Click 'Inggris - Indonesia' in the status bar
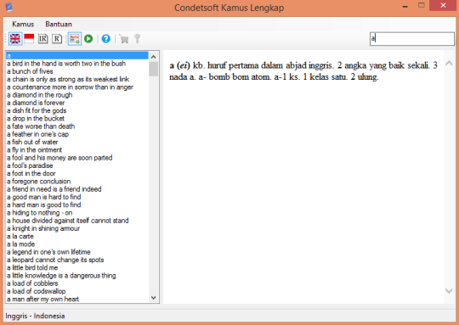Screen dimensions: 459x325 pyautogui.click(x=35, y=316)
